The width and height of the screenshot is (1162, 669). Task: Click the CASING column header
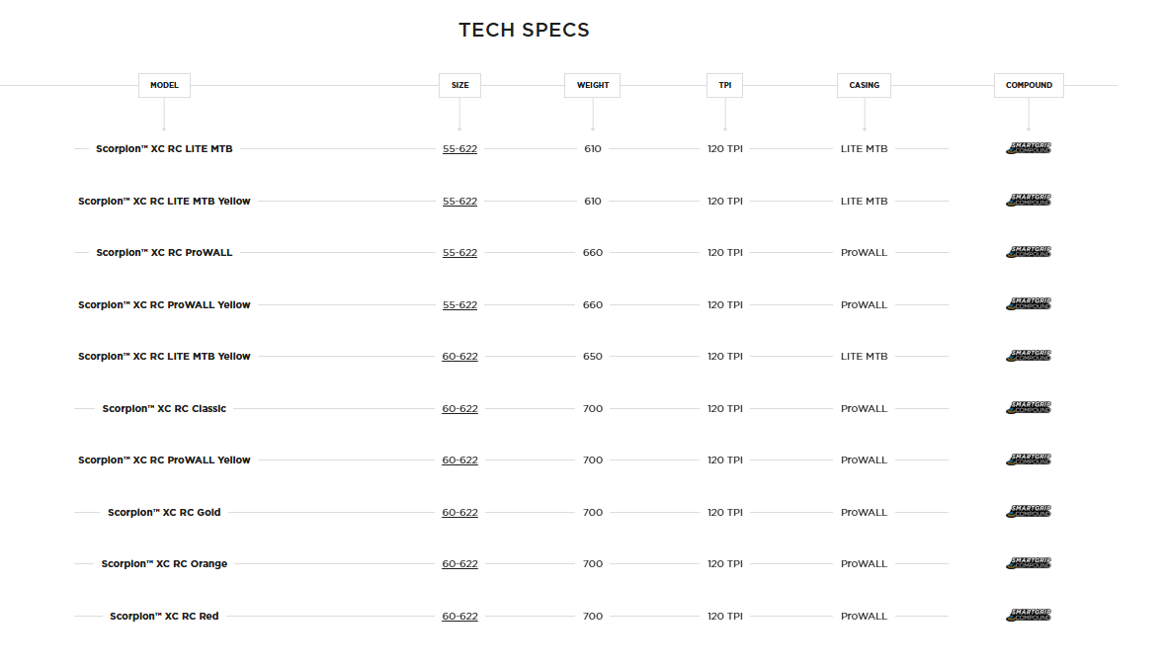pos(864,85)
